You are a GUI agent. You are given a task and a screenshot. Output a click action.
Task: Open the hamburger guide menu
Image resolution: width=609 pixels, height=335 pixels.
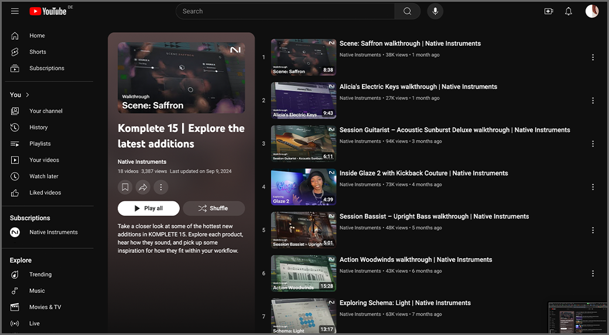(15, 11)
